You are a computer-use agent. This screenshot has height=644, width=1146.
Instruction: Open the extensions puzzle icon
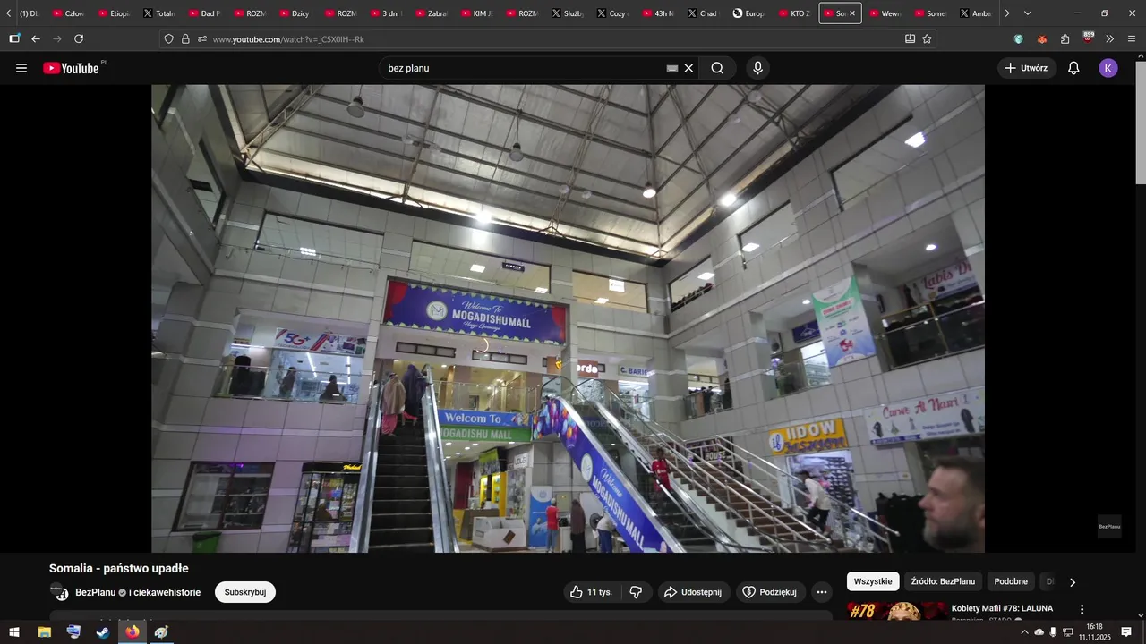click(1065, 39)
